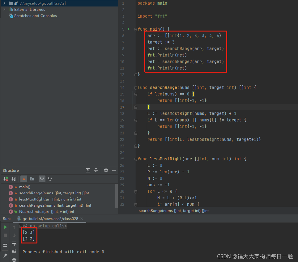Image resolution: width=298 pixels, height=262 pixels.
Task: Click the Run: label
Action: point(7,219)
